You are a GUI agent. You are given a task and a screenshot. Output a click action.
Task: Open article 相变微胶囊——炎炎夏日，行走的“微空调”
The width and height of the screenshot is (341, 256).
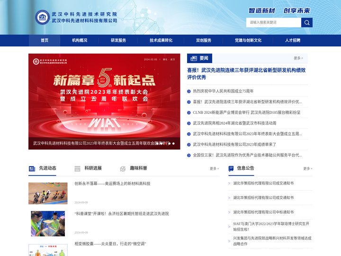click(110, 244)
